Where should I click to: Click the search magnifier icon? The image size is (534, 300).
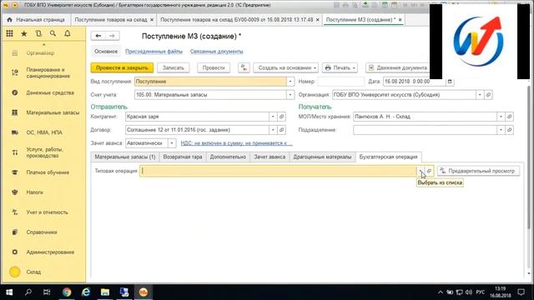point(53,33)
